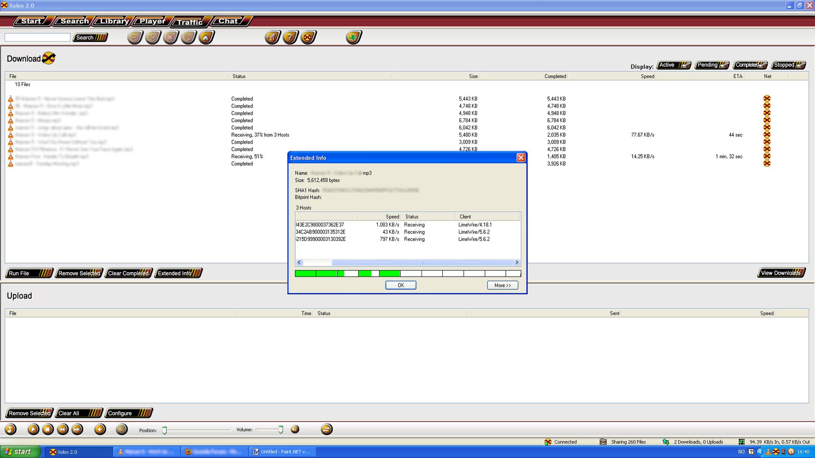The image size is (815, 458).
Task: Open the help question mark icon
Action: pos(290,38)
